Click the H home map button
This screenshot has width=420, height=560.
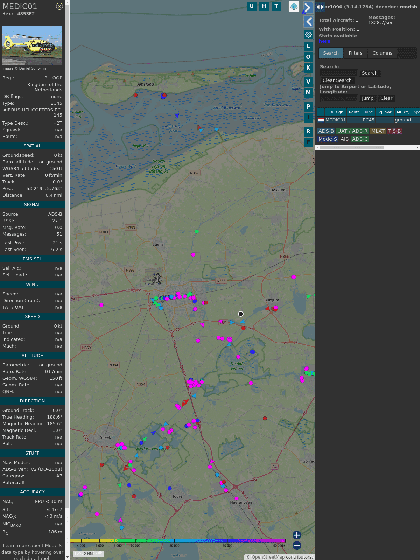[264, 6]
